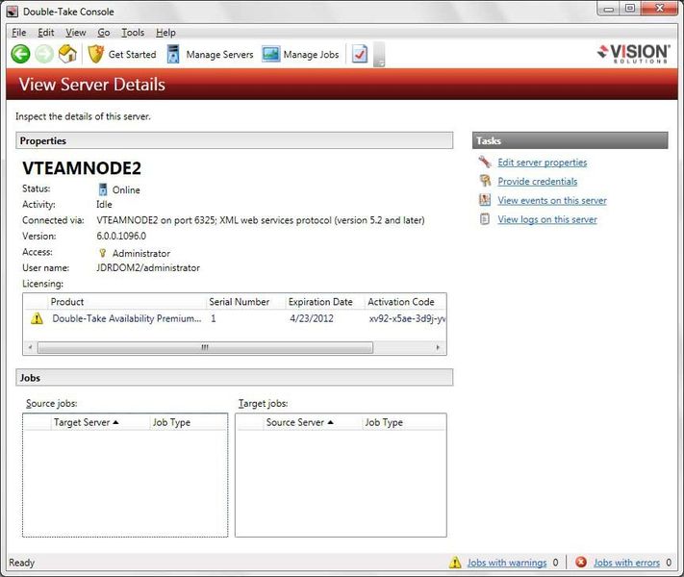The image size is (684, 577).
Task: Click the xv92-x5ae-3d9j activation code cell
Action: tap(407, 318)
